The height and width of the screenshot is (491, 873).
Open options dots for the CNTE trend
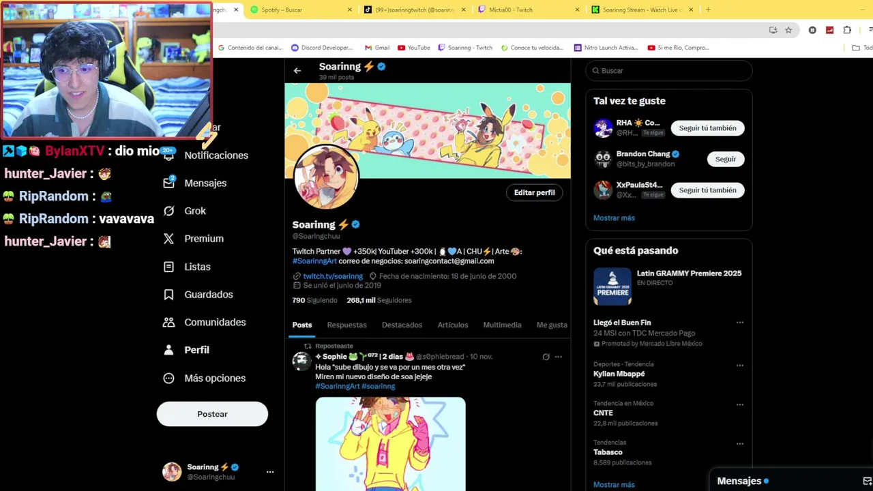coord(739,404)
